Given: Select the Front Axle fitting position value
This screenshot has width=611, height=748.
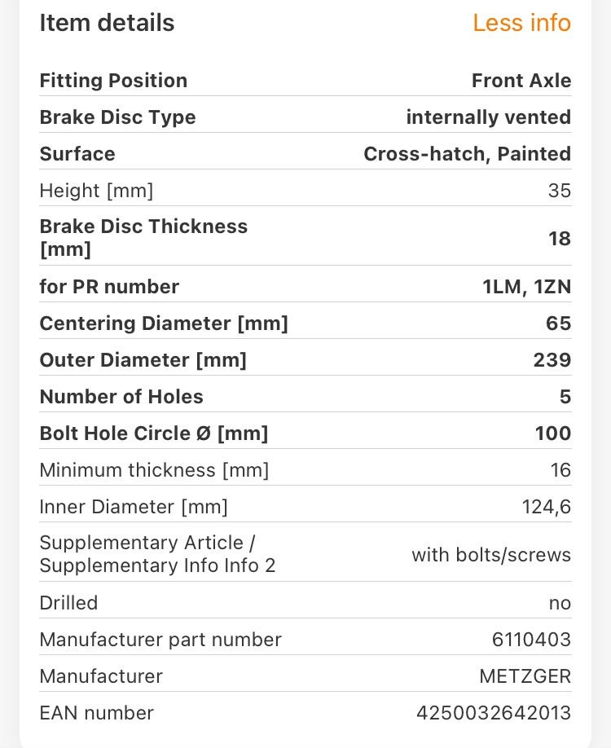Looking at the screenshot, I should pos(521,81).
